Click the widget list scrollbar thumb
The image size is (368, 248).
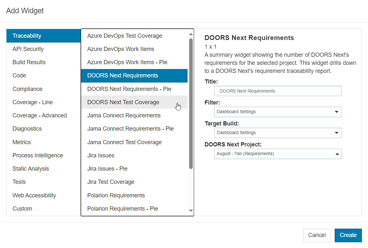pos(191,104)
